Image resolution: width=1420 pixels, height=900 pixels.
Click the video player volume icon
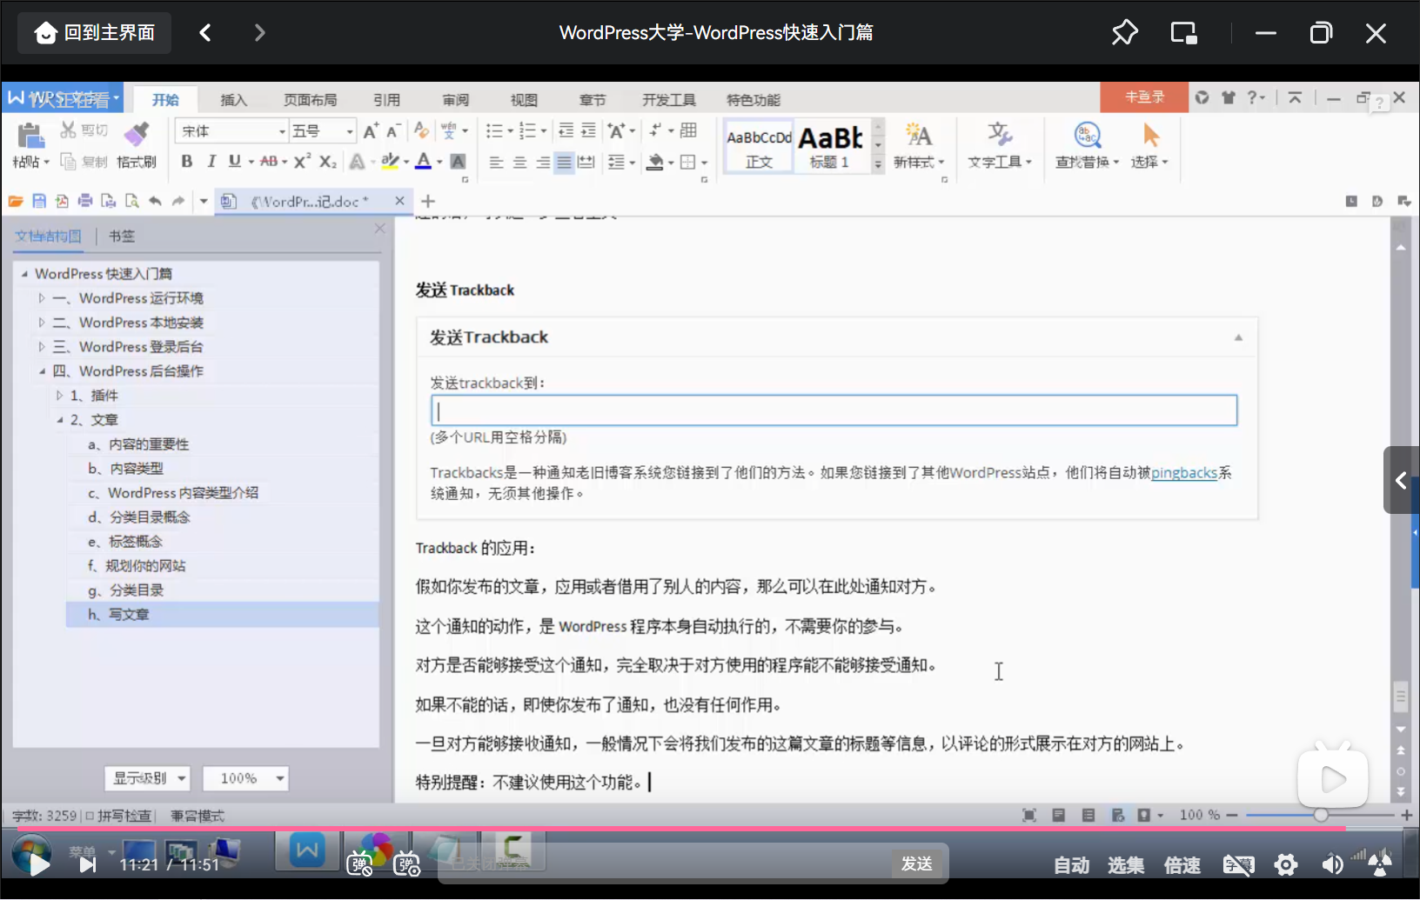pyautogui.click(x=1332, y=864)
